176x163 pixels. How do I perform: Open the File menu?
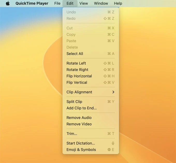57,3
